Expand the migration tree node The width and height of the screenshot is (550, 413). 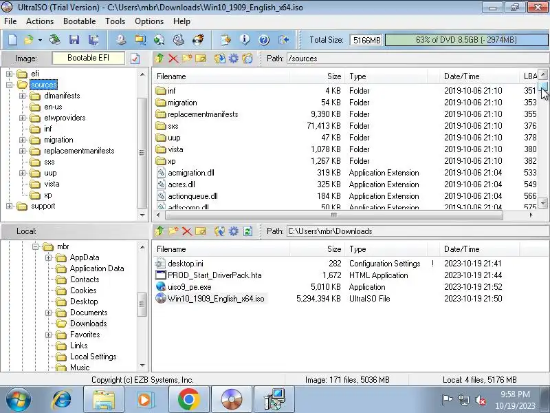tap(22, 140)
